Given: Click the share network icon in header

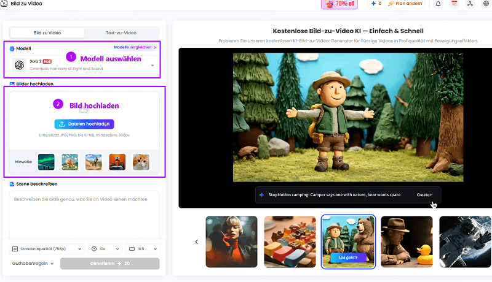Looking at the screenshot, I should click(470, 4).
